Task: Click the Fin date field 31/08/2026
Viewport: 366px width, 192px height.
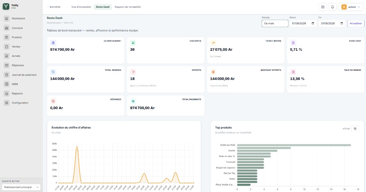Action: tap(332, 23)
